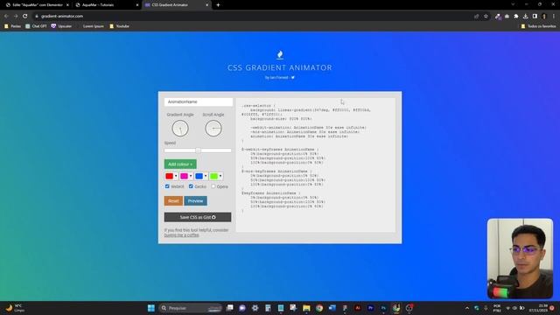
Task: Show hidden system tray icons
Action: (x=466, y=308)
